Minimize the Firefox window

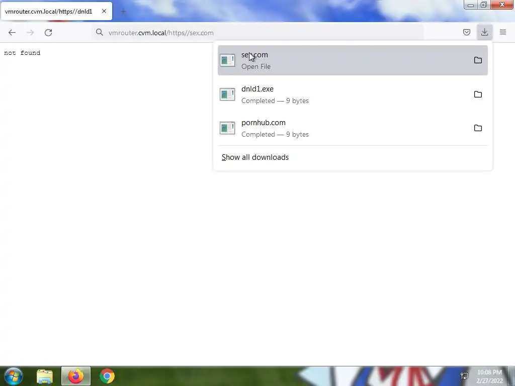coord(471,5)
